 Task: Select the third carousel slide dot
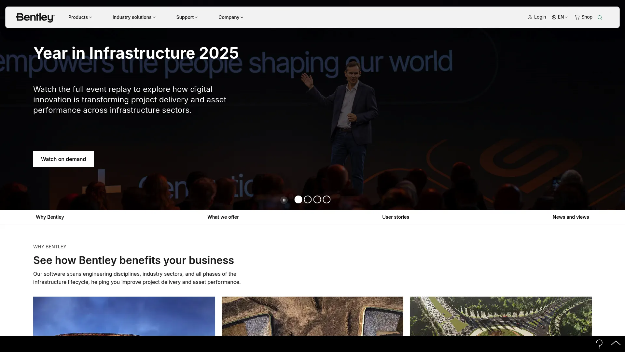click(317, 199)
